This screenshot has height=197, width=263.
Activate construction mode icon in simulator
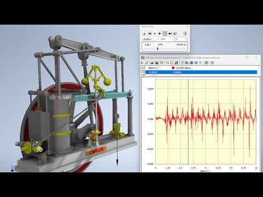144,33
